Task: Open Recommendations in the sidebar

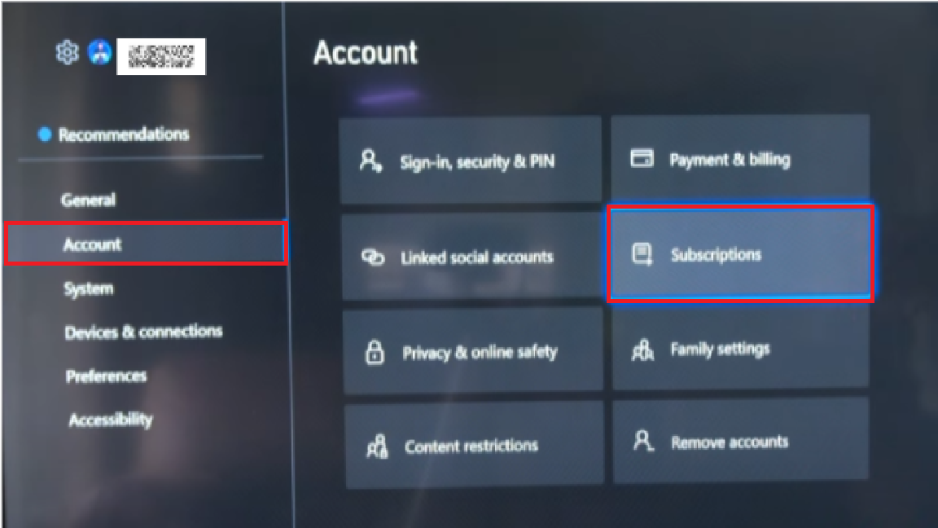Action: point(123,134)
